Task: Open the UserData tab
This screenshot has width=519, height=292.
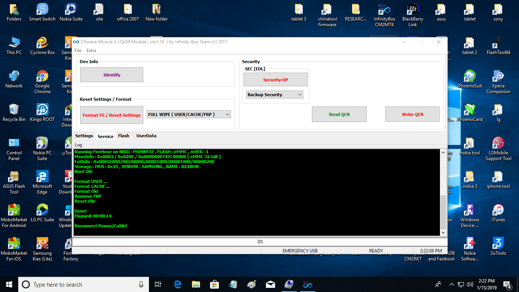Action: coord(146,136)
